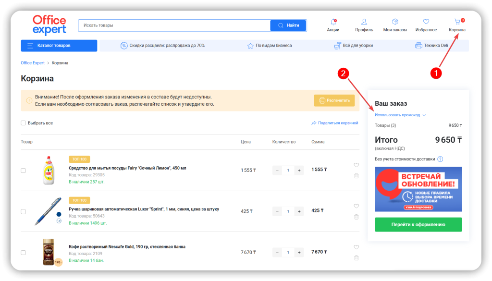Click the ТОП 100 badge on Fairy
492x281 pixels.
(79, 159)
